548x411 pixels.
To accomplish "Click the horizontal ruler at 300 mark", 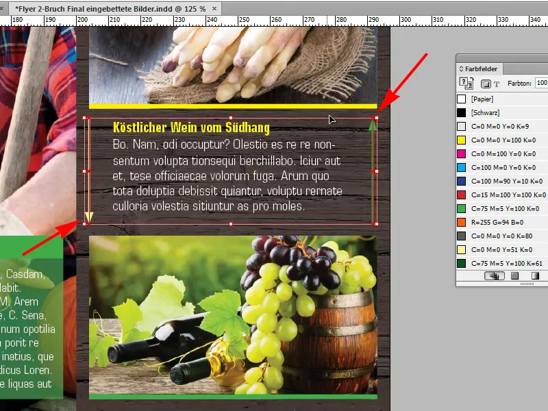I will [x=406, y=21].
